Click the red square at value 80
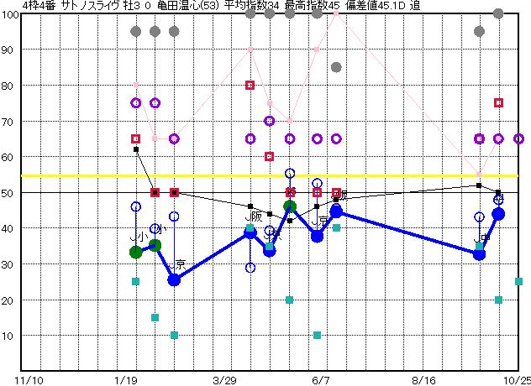The width and height of the screenshot is (531, 386). pos(250,85)
